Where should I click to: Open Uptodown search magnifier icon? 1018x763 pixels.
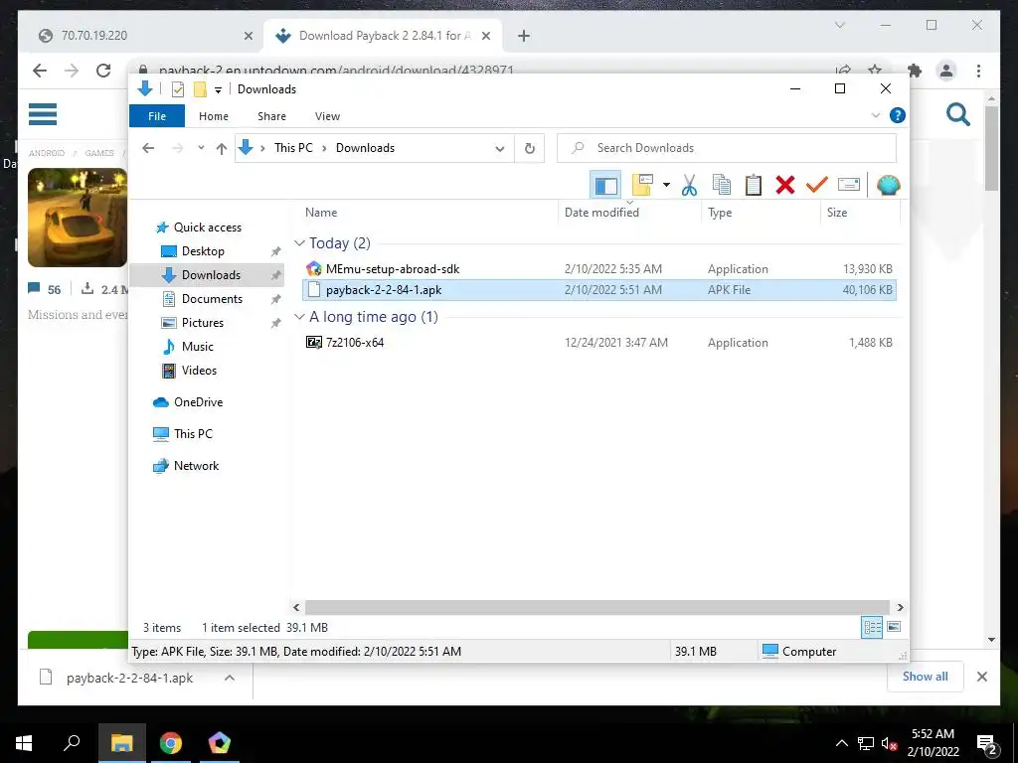coord(957,114)
